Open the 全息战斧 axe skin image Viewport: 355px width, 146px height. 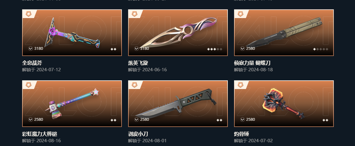(x=72, y=32)
